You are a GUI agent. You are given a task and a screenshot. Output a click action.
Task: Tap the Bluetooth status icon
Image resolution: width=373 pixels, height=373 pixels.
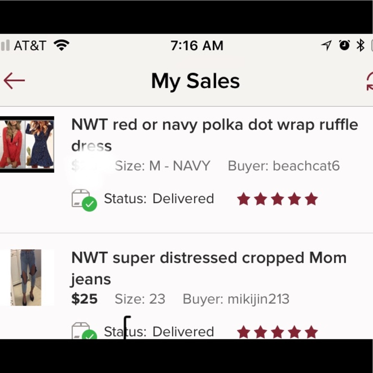click(x=360, y=45)
